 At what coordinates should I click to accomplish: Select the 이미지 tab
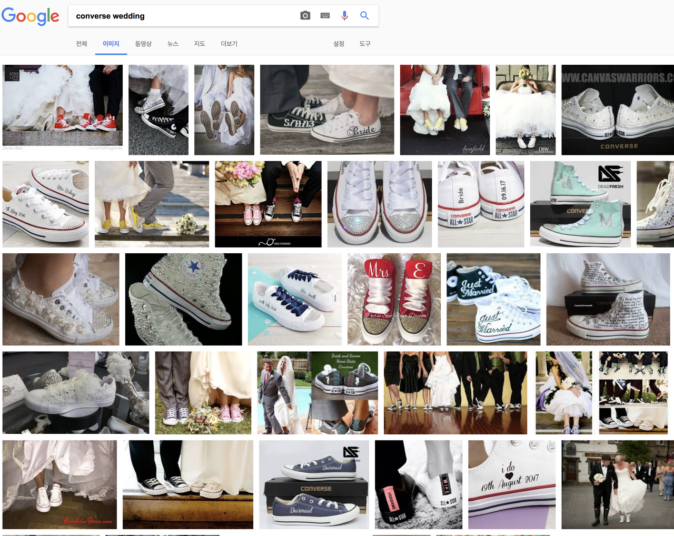pos(111,44)
